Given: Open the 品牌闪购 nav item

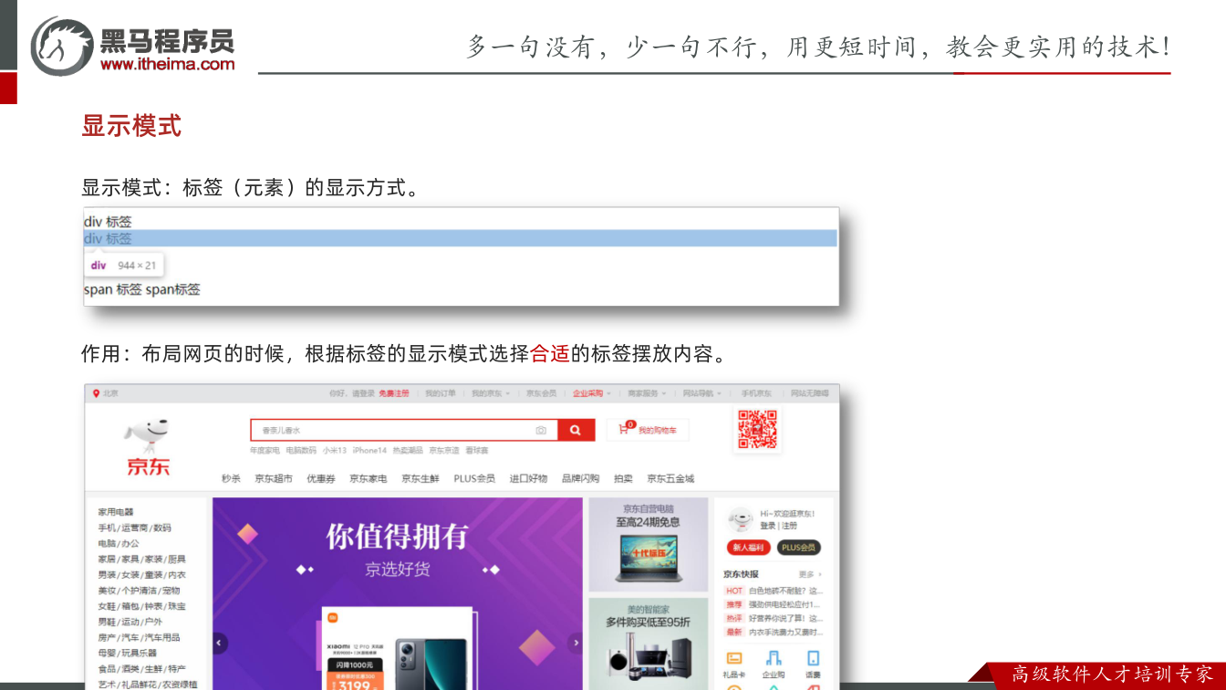Looking at the screenshot, I should pyautogui.click(x=581, y=478).
